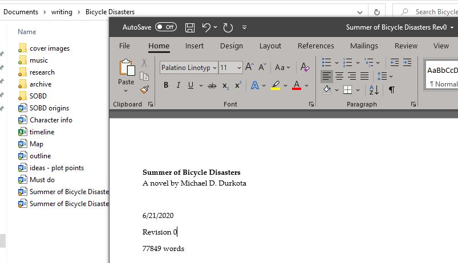Select the research folder in file list

point(42,72)
